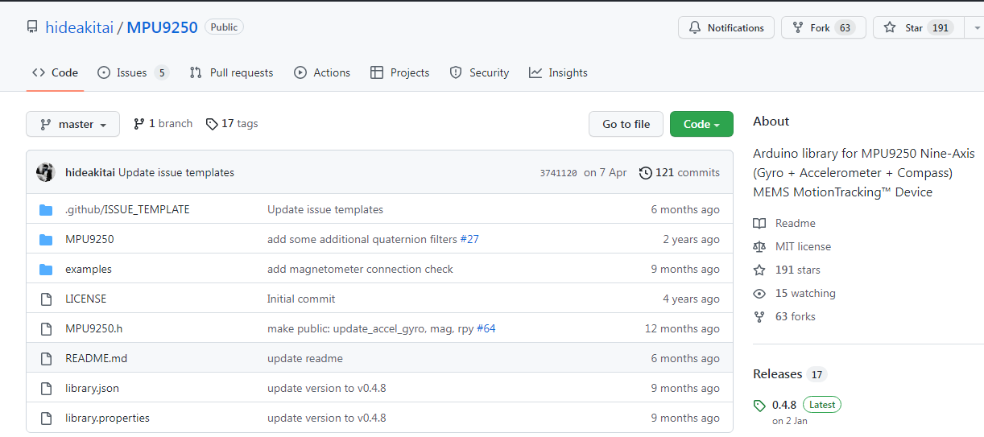Toggle Notifications bell button

click(x=726, y=28)
